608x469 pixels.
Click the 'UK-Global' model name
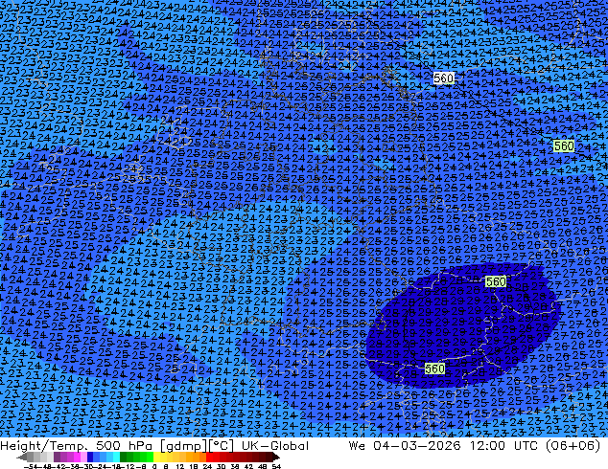point(275,446)
